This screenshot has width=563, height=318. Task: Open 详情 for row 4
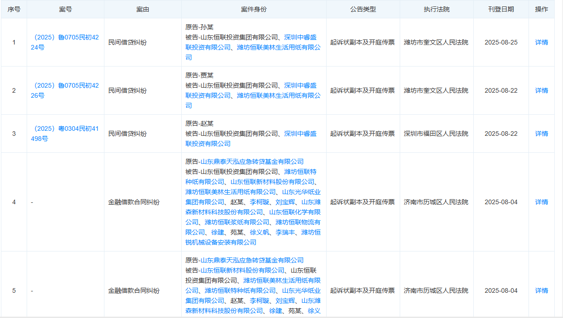click(541, 202)
